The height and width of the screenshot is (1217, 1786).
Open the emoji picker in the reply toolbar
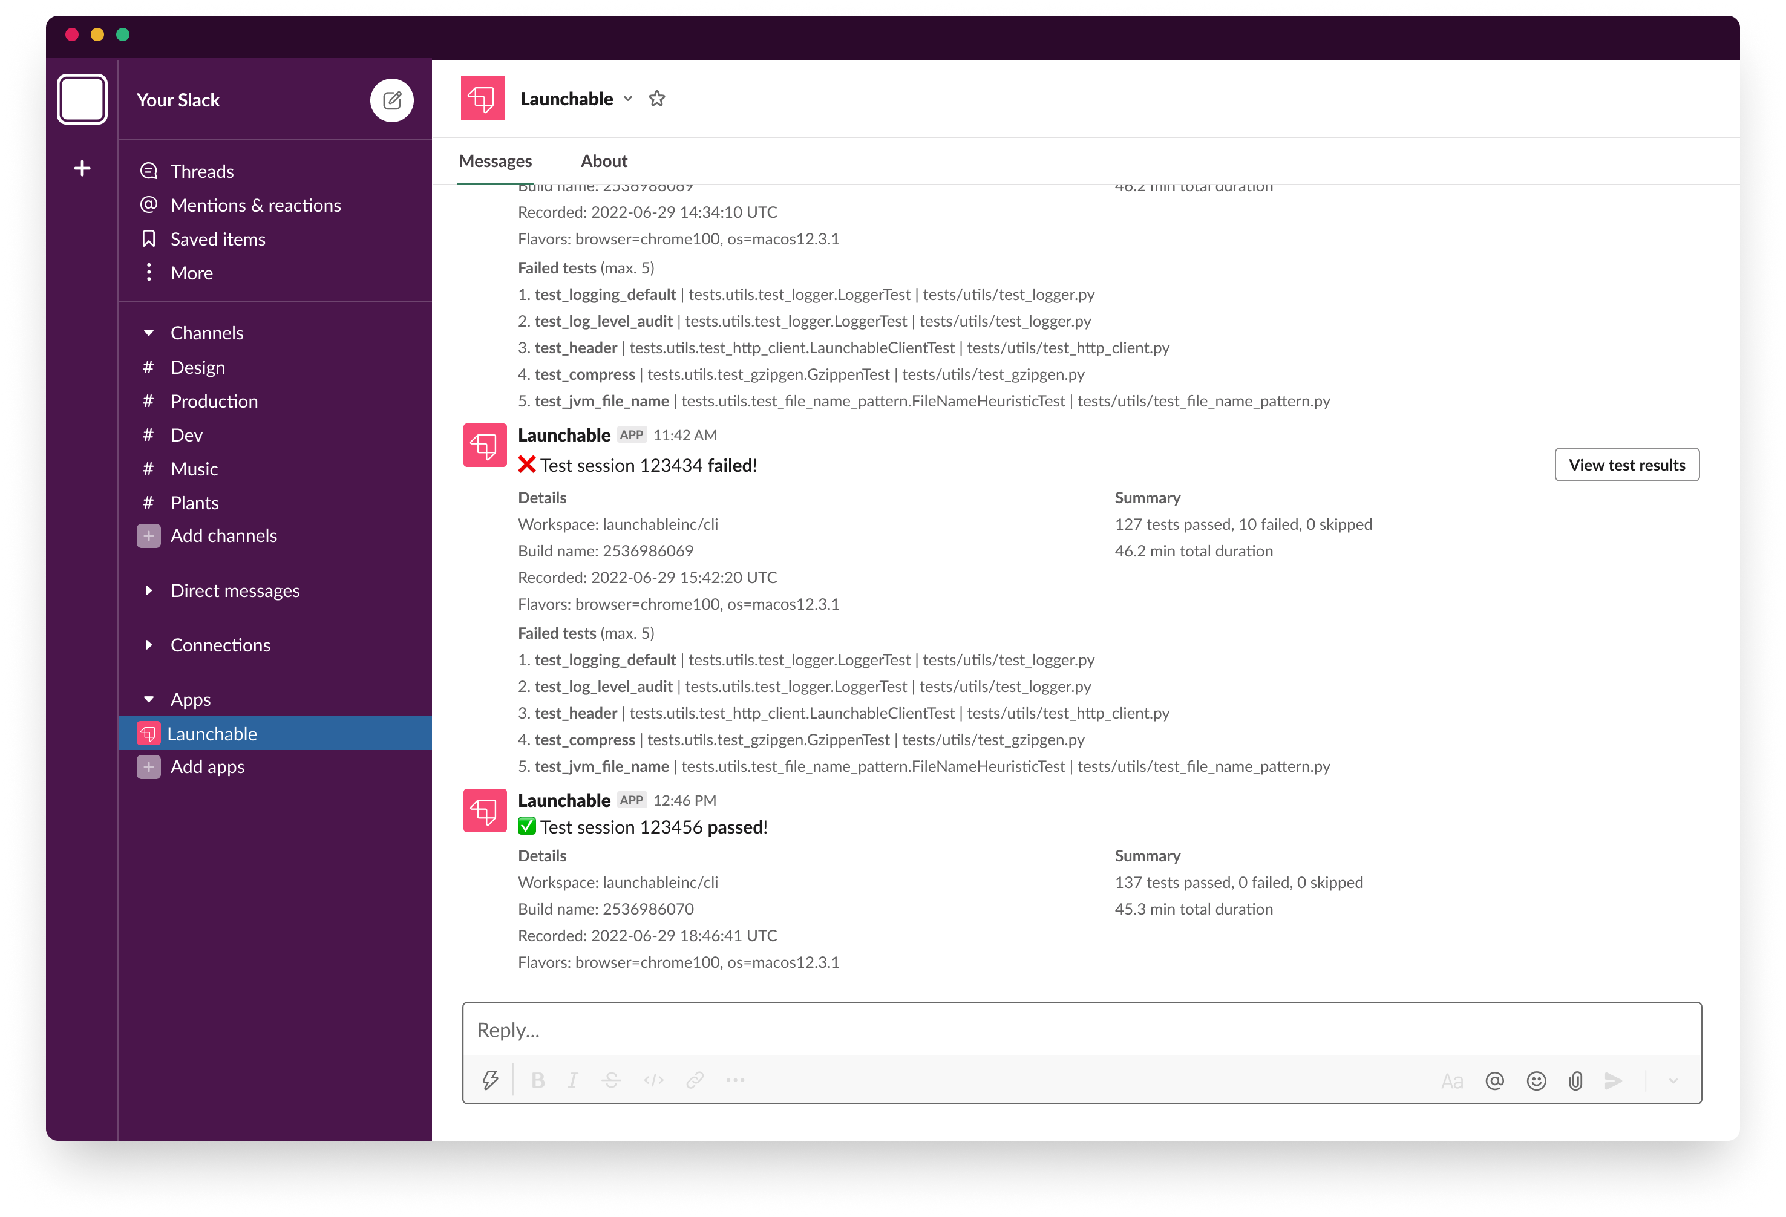[1536, 1080]
